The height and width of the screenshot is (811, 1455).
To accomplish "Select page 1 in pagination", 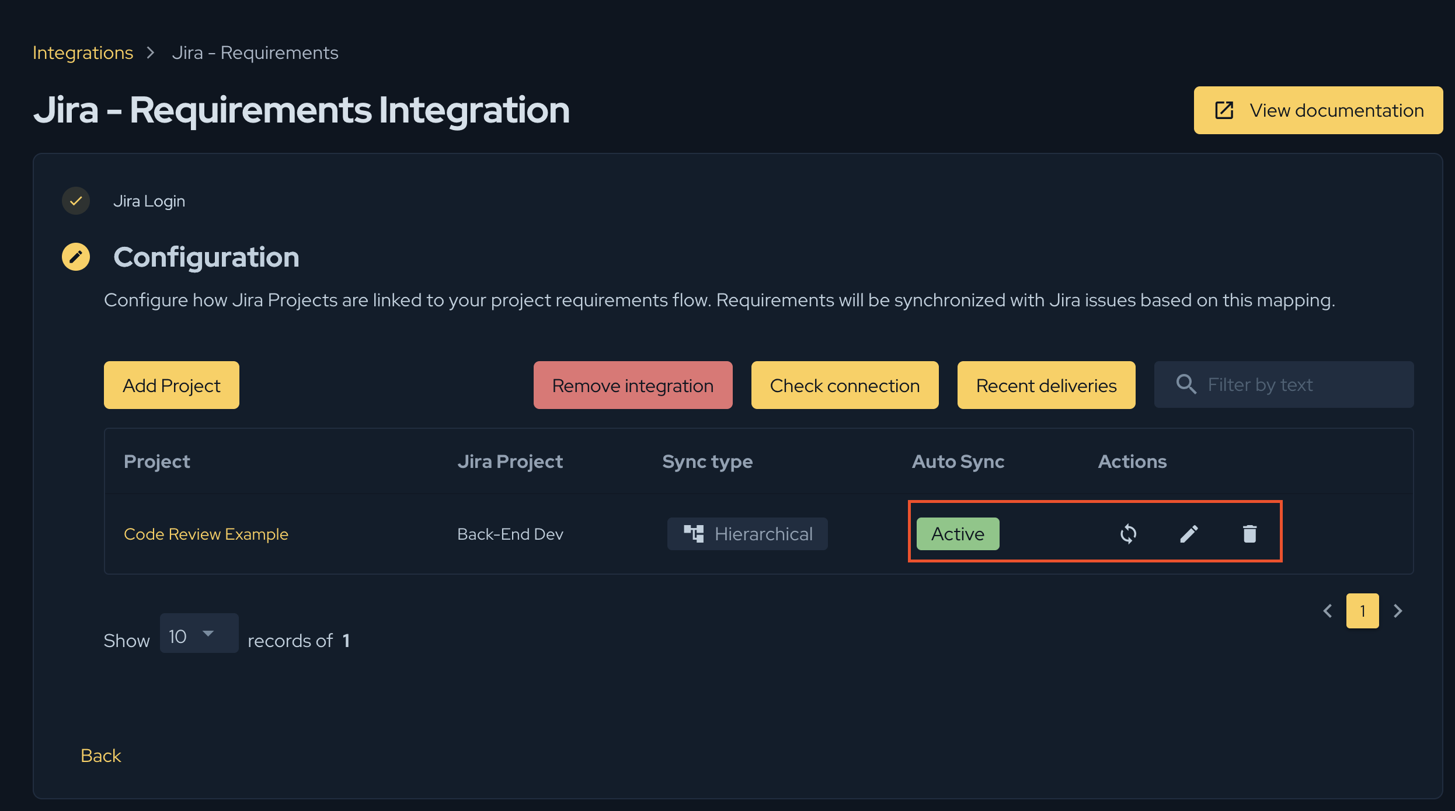I will pyautogui.click(x=1363, y=611).
